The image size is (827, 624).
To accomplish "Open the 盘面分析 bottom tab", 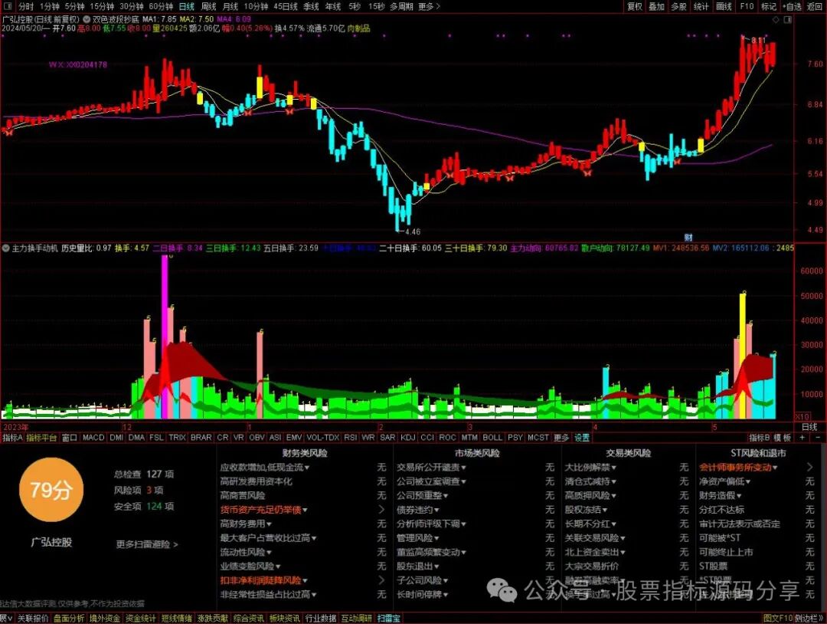I will pos(69,618).
